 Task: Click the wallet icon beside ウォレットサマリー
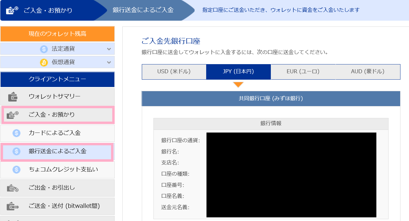pos(13,97)
